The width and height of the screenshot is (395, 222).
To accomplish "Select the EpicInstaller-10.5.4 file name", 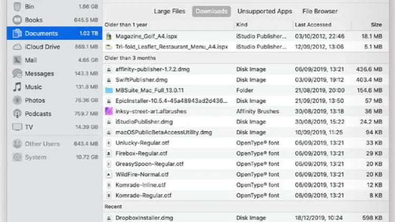I will 171,101.
